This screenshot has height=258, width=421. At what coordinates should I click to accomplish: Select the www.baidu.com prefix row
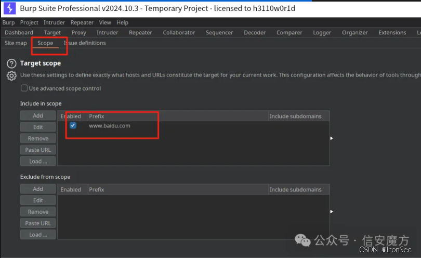193,126
